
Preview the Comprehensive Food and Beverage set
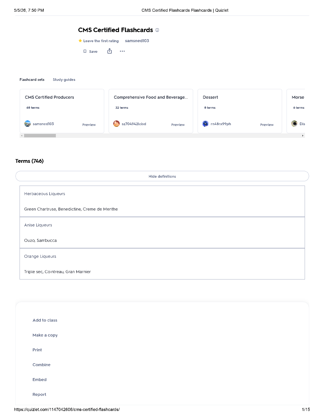click(178, 125)
